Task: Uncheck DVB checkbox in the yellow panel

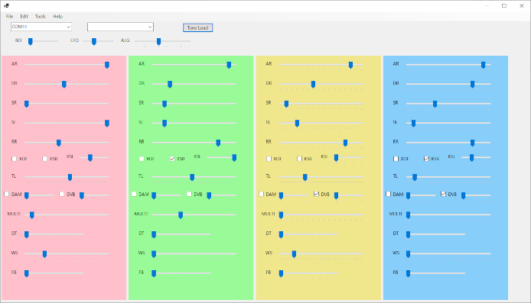Action: (316, 194)
